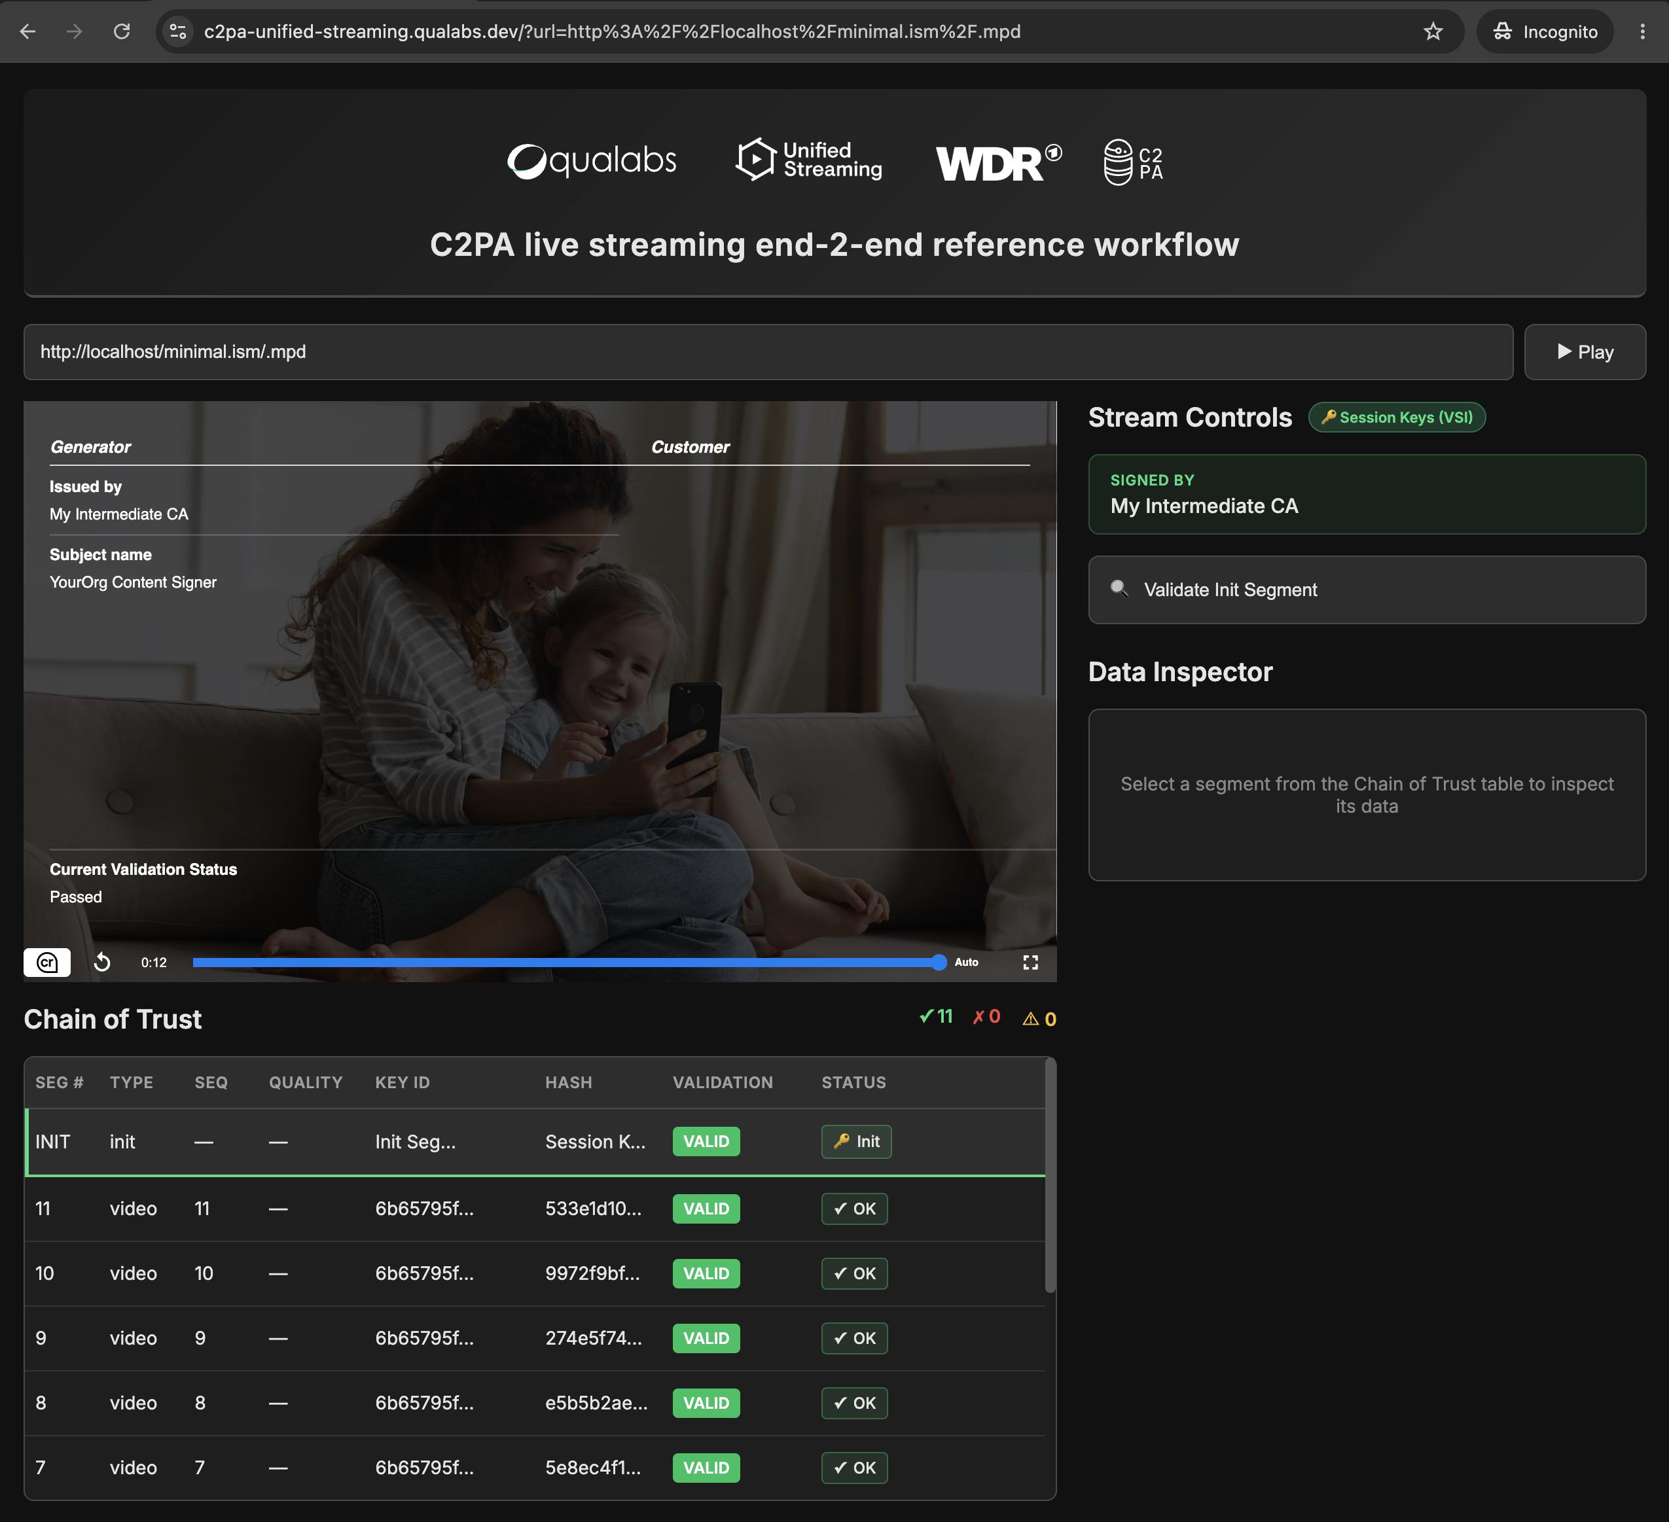Click the VALID badge in the INIT row
Image resolution: width=1669 pixels, height=1522 pixels.
(x=706, y=1142)
